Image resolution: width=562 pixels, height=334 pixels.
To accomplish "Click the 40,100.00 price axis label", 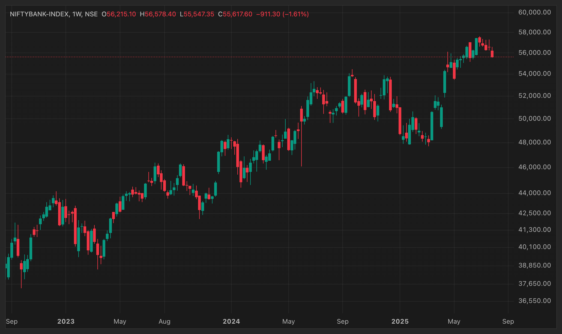I will click(534, 247).
